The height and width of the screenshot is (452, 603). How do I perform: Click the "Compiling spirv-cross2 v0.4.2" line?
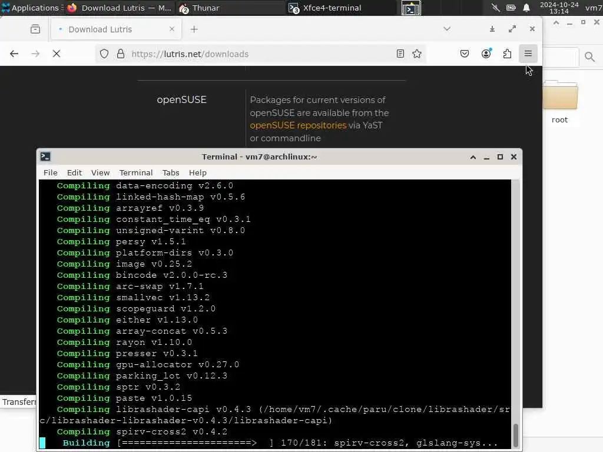pos(143,431)
